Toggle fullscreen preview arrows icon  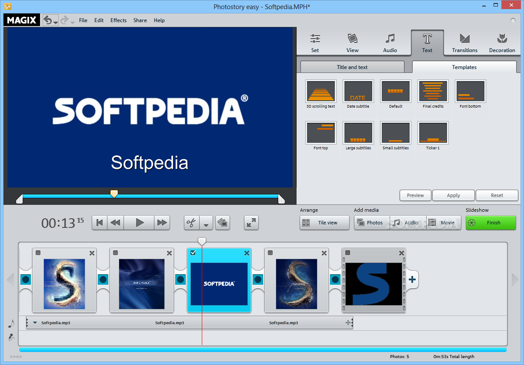(x=251, y=223)
